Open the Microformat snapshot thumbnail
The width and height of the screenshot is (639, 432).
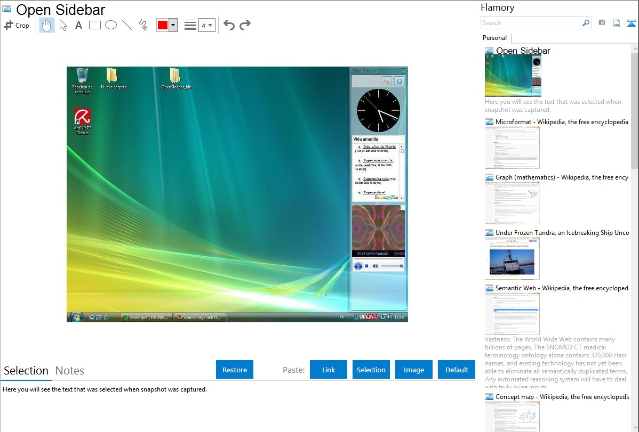click(512, 148)
